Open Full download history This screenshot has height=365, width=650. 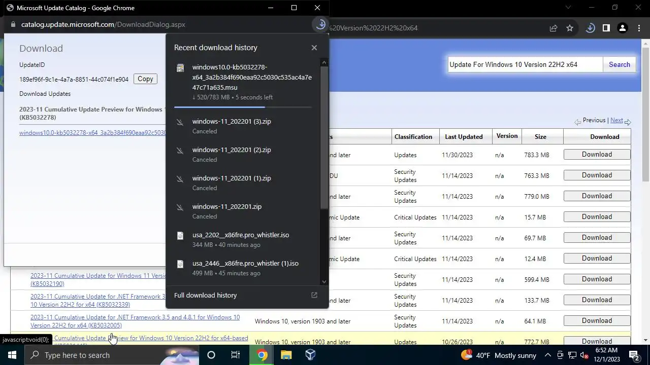click(205, 295)
